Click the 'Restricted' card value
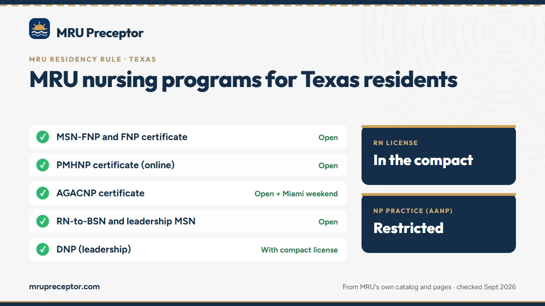 (408, 228)
